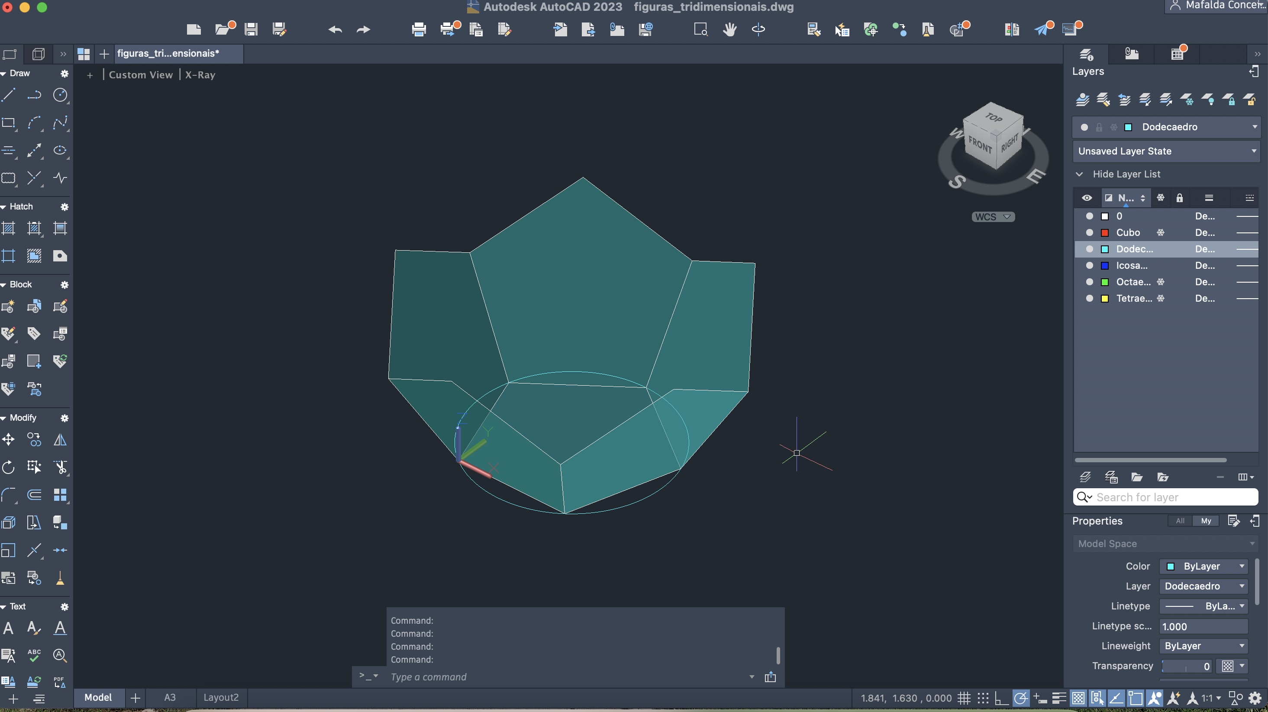The height and width of the screenshot is (712, 1268).
Task: Switch to the A3 layout tab
Action: (169, 697)
